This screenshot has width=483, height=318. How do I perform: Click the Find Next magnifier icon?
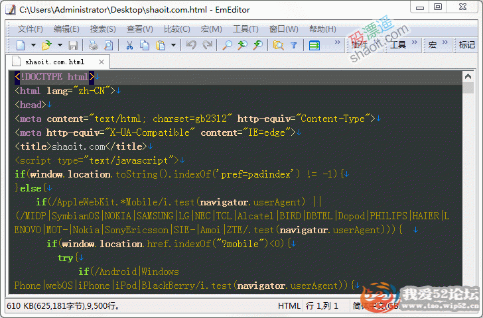tap(242, 45)
